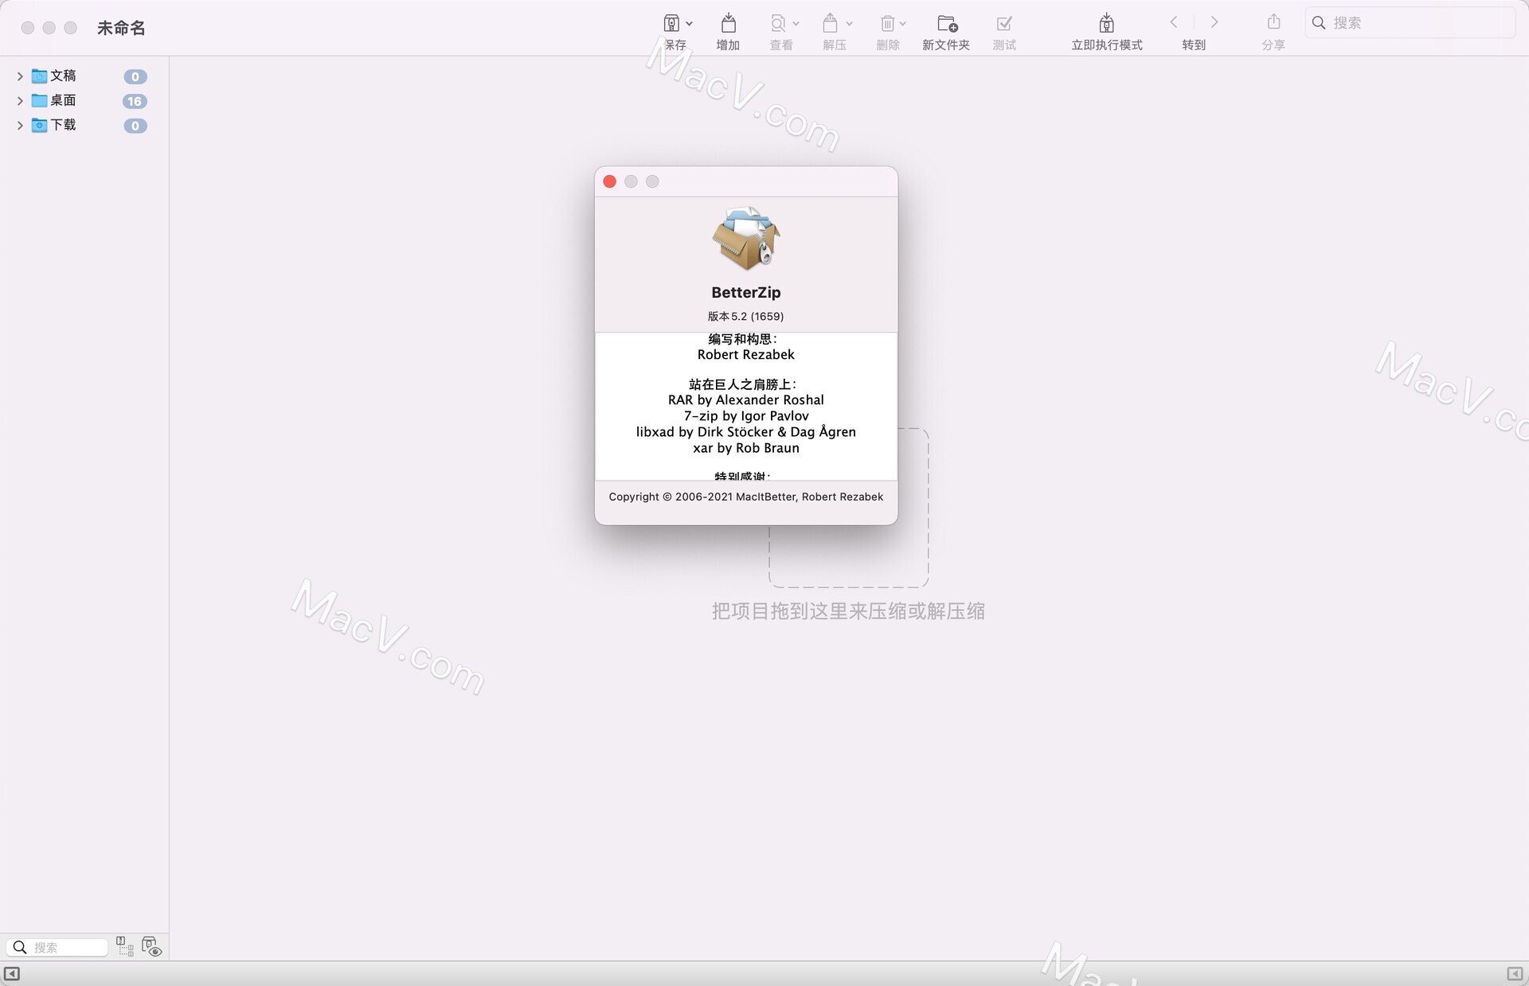Focus the toolbar search field
The image size is (1529, 986).
tap(1410, 22)
